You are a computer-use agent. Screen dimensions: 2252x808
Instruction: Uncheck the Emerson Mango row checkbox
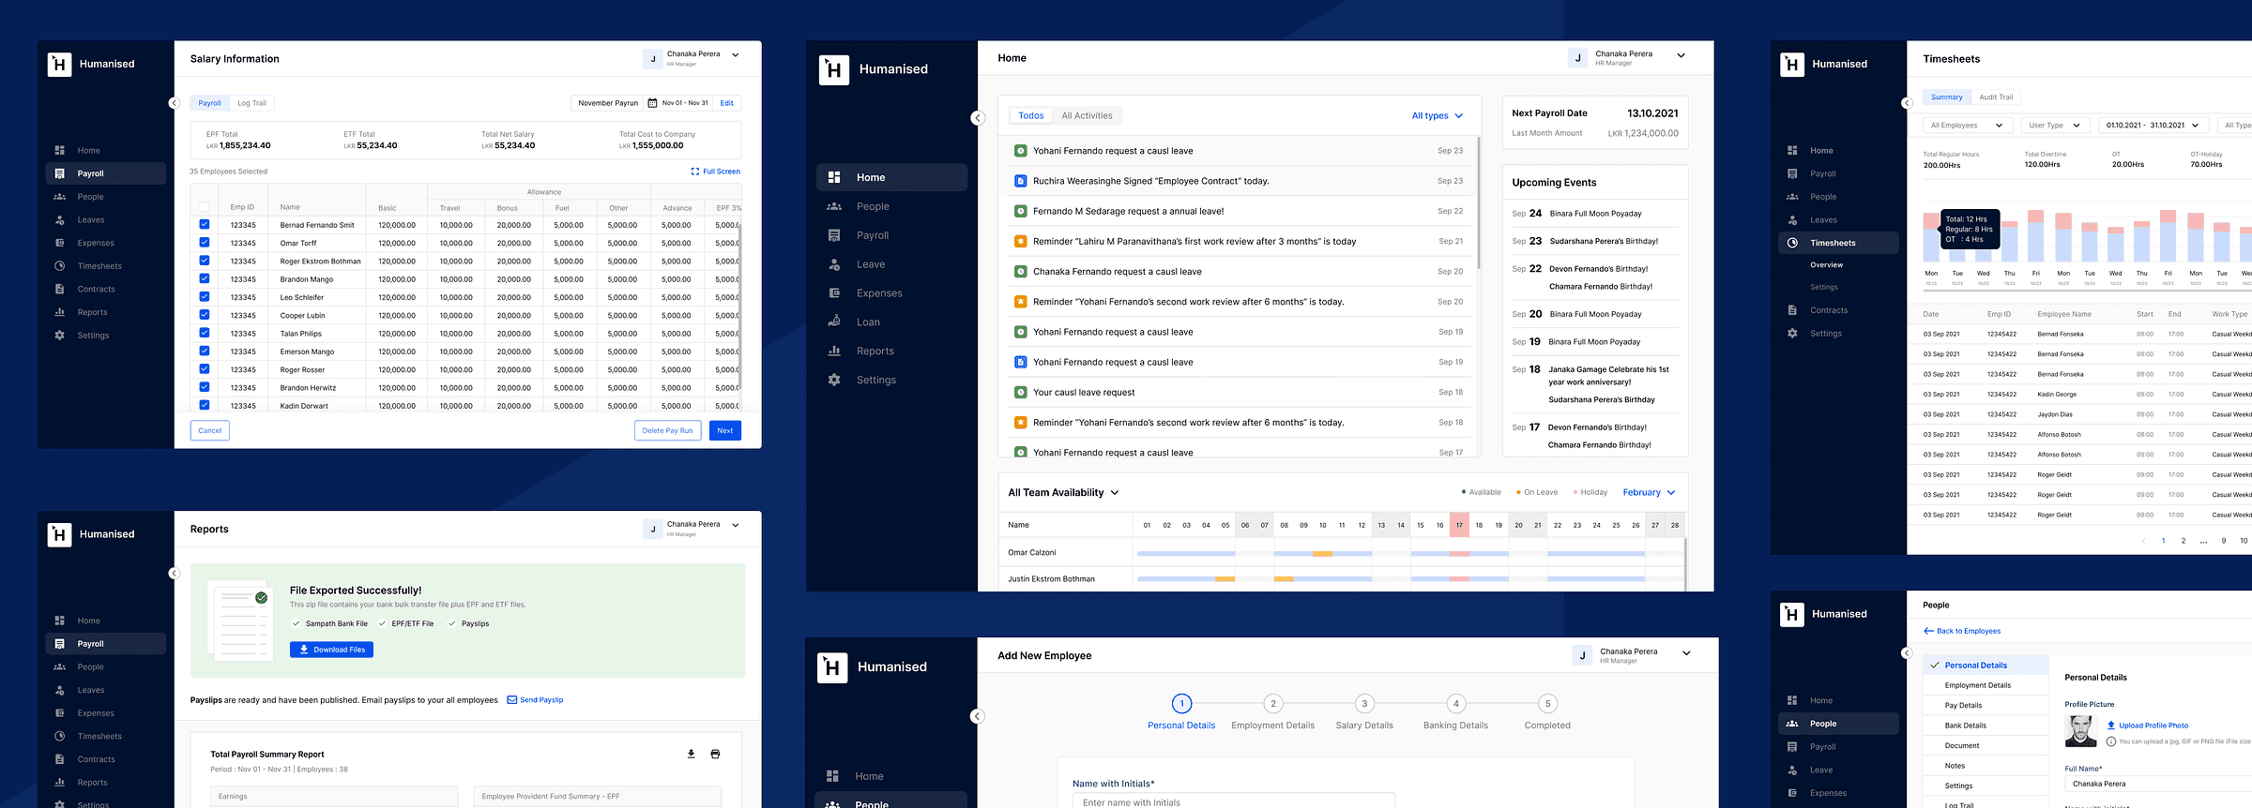coord(205,351)
